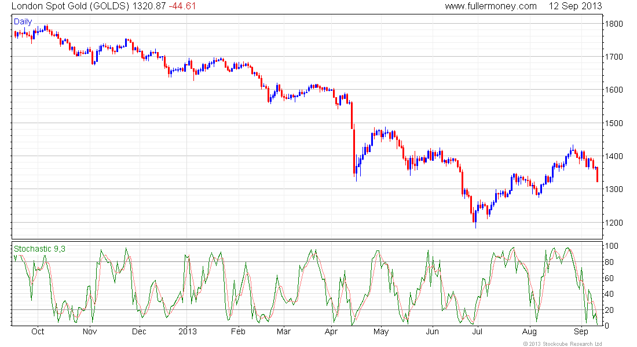637x347 pixels.
Task: Open the www.fullermoney.com link text
Action: [x=490, y=6]
